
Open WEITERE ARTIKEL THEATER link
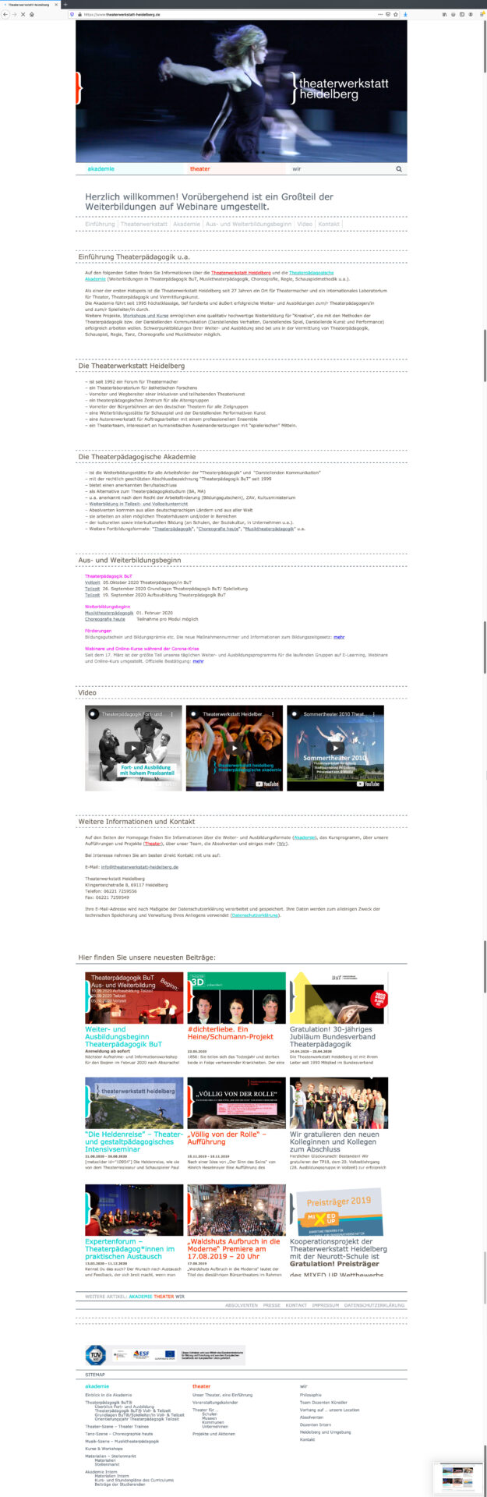164,1297
